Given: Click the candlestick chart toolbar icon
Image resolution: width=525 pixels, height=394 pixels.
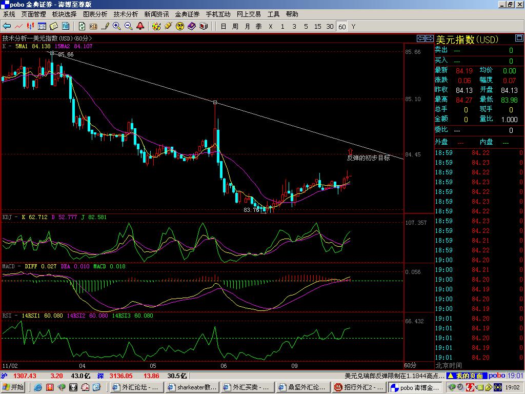Looking at the screenshot, I should coord(31,26).
